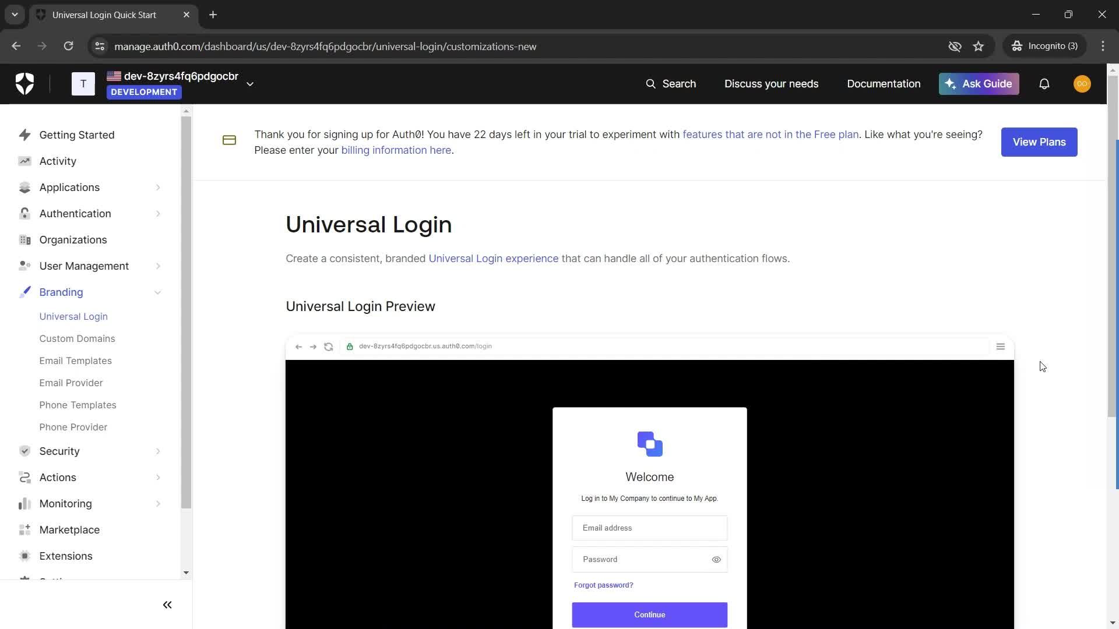Click the Auth0 shield logo
The height and width of the screenshot is (629, 1119).
[x=24, y=84]
